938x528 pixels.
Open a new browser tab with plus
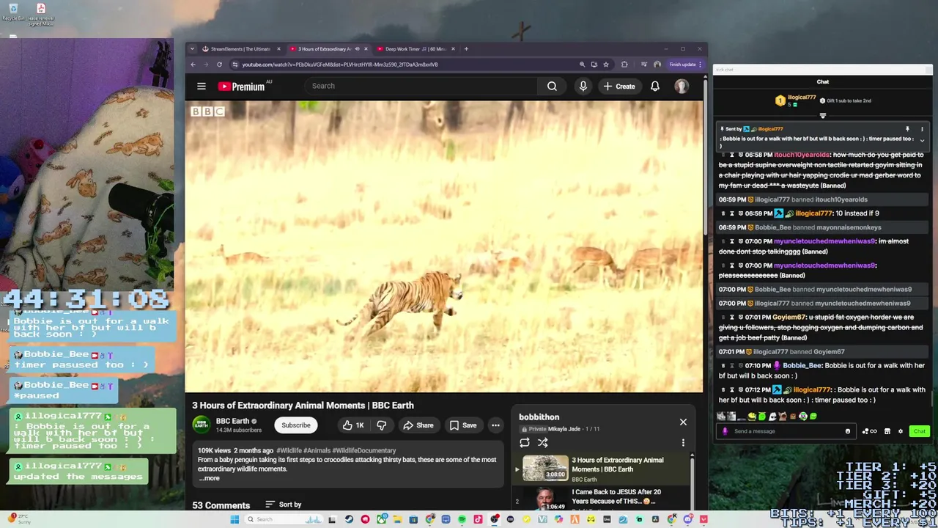tap(466, 49)
